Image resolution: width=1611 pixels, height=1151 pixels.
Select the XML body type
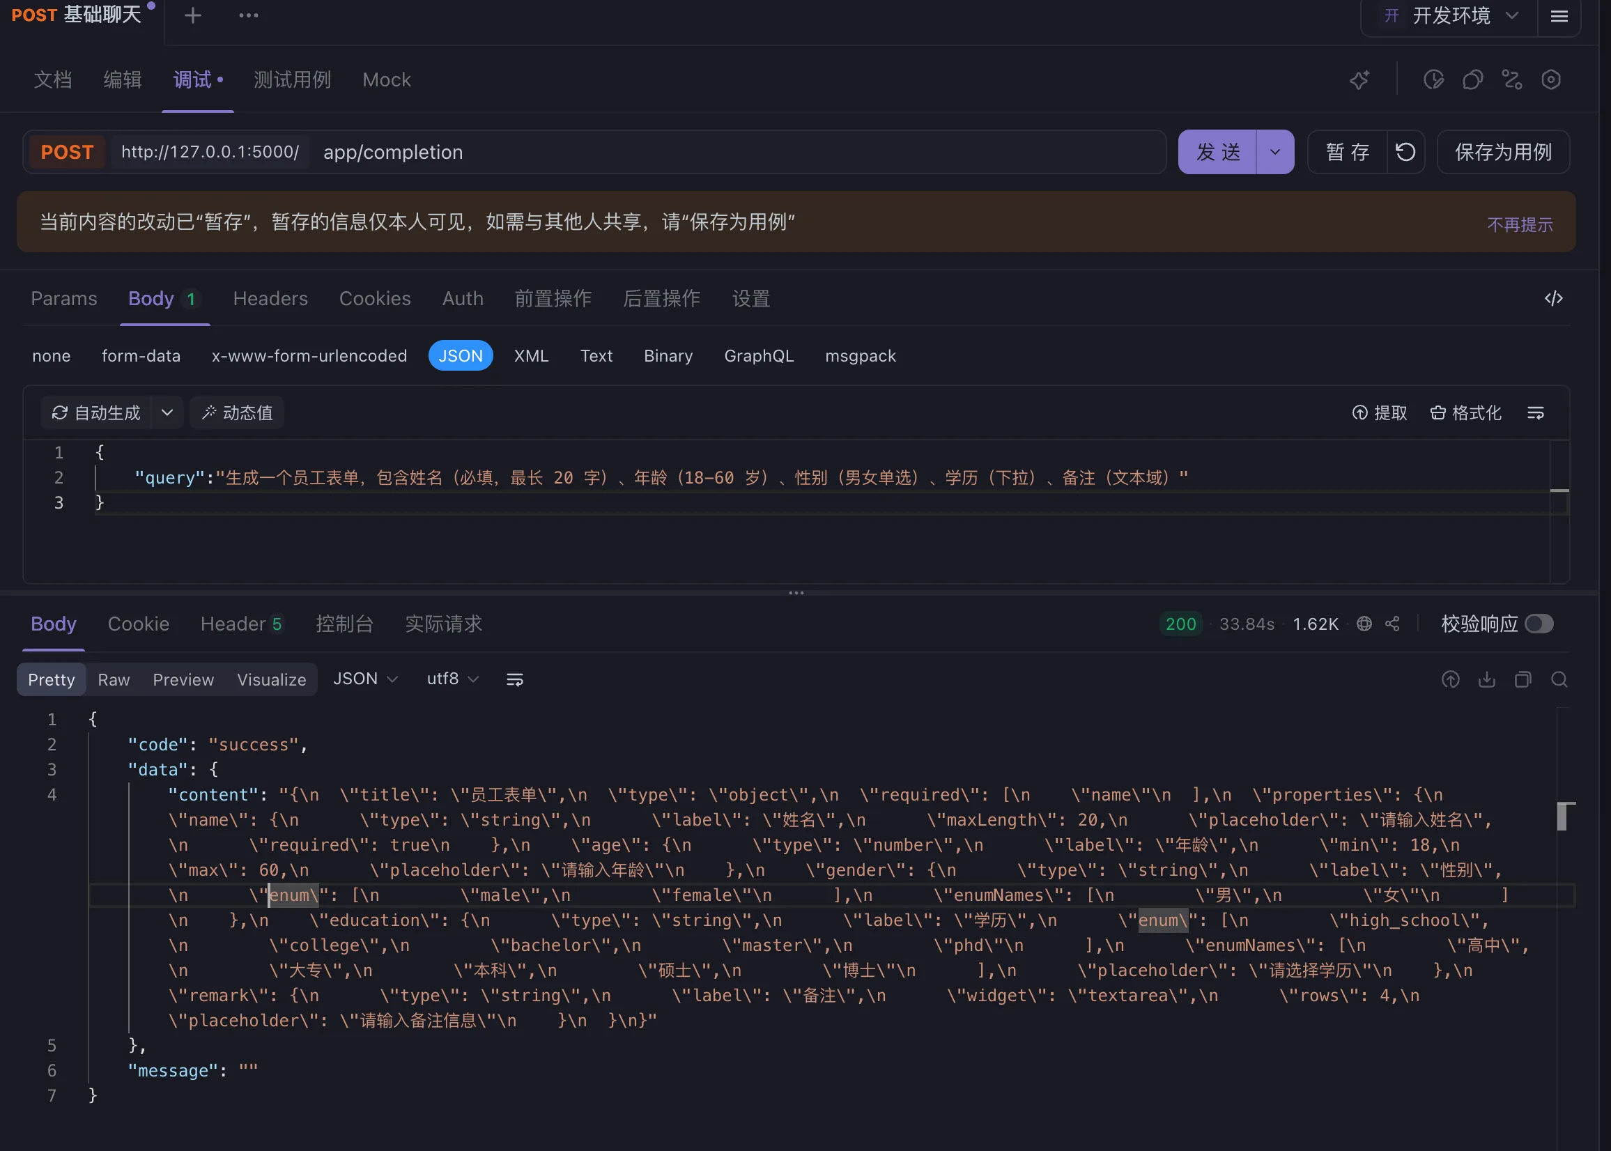(531, 356)
